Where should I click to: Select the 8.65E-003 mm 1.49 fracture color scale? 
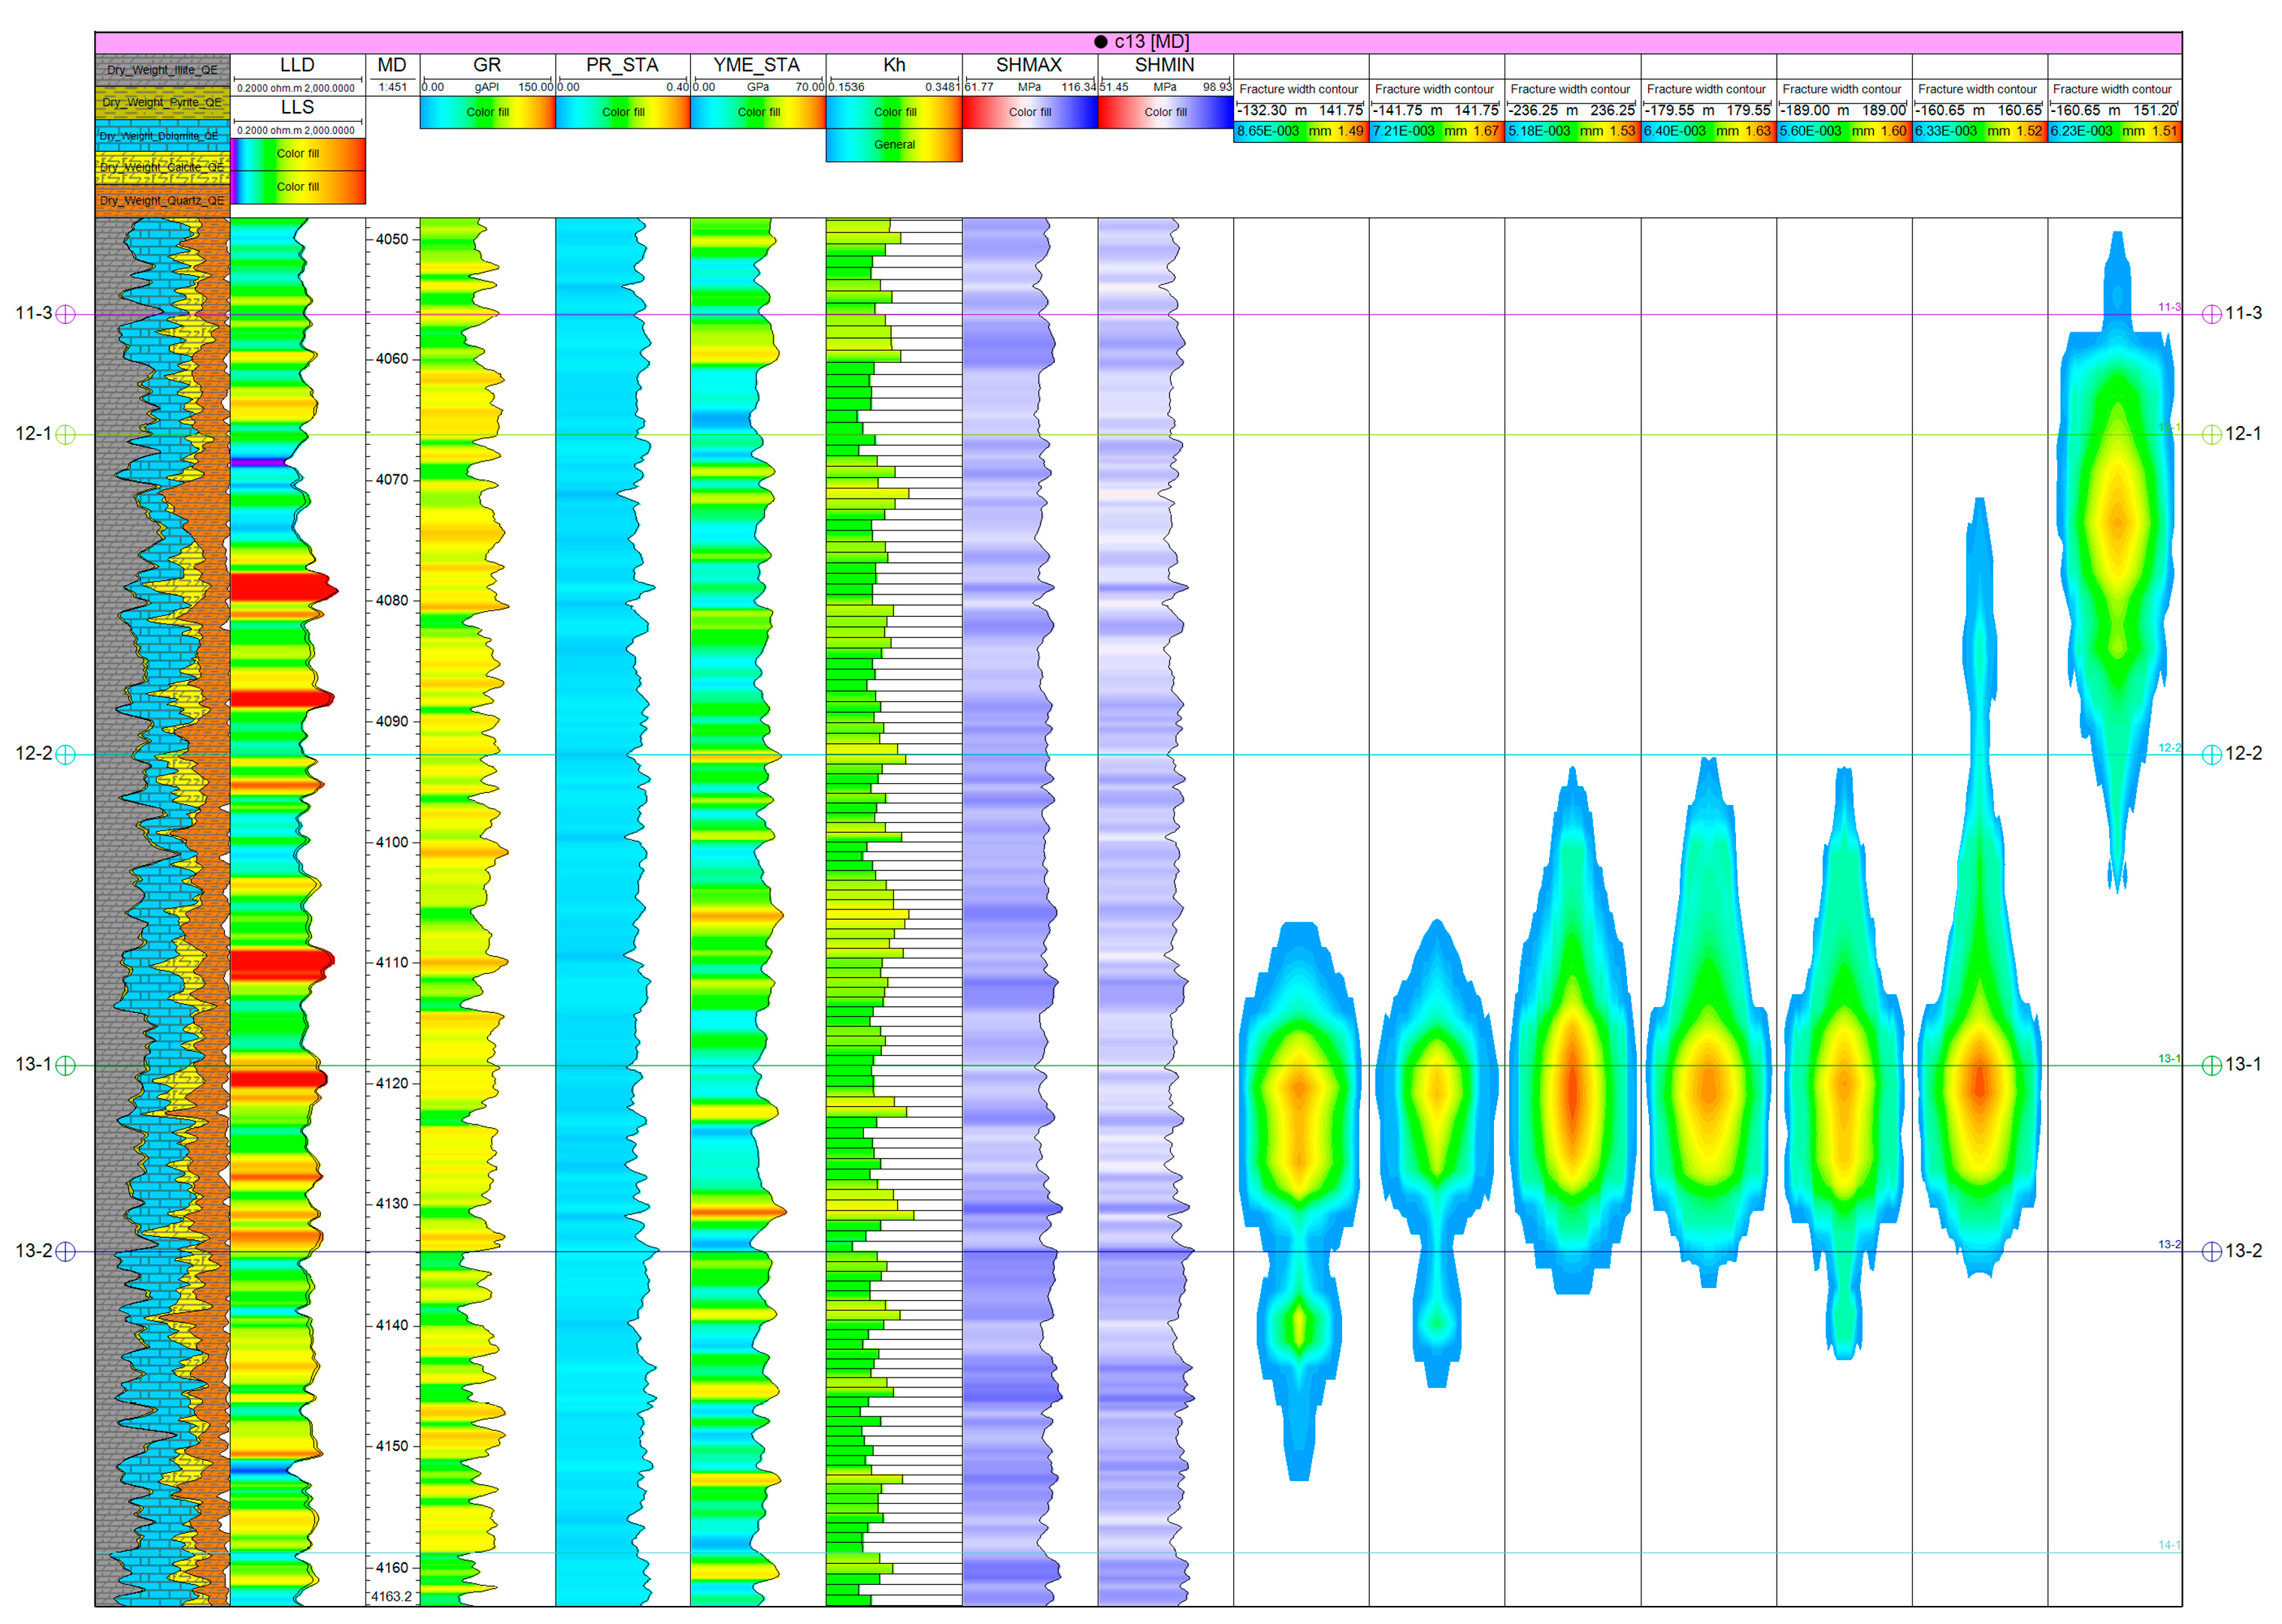[x=1301, y=131]
